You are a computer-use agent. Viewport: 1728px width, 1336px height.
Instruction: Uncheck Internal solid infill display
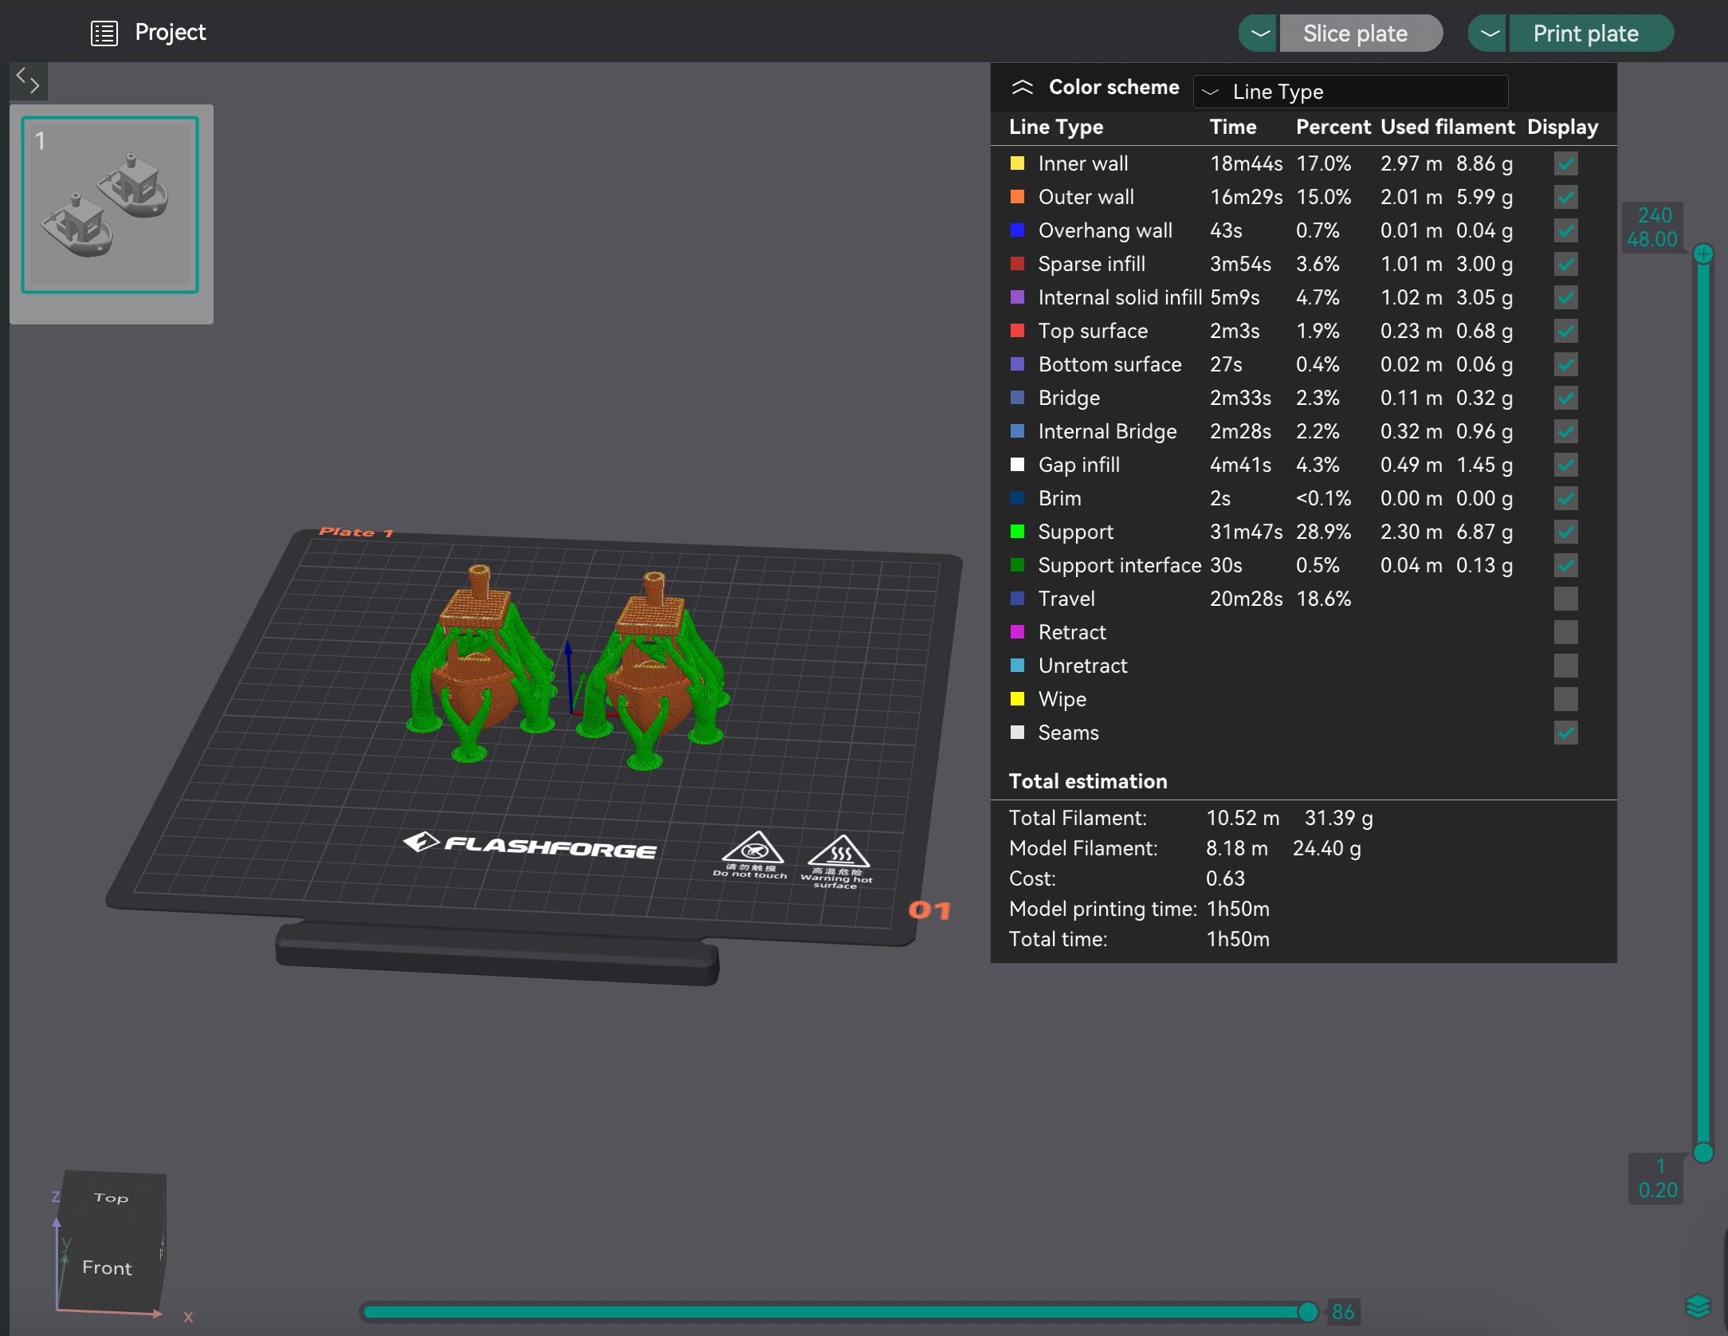click(x=1565, y=297)
